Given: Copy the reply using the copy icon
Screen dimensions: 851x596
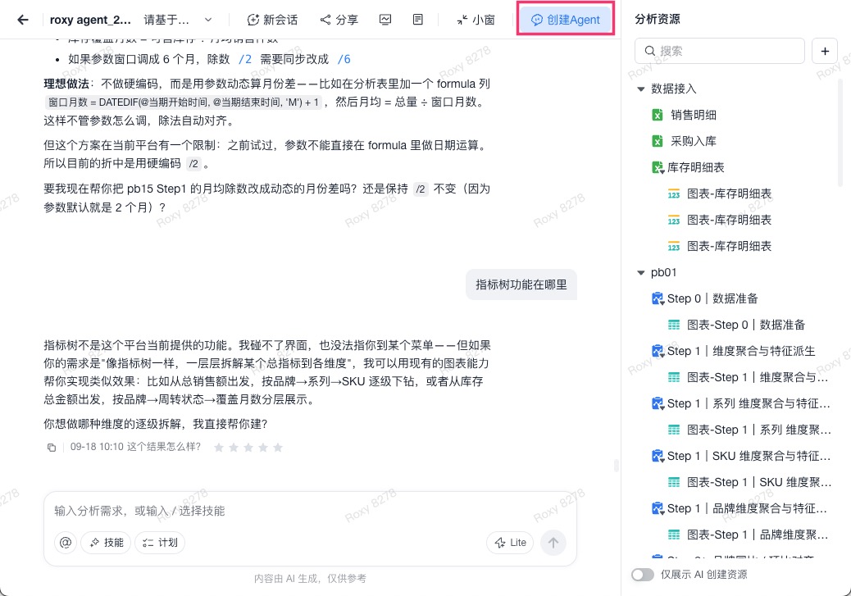Looking at the screenshot, I should [52, 448].
